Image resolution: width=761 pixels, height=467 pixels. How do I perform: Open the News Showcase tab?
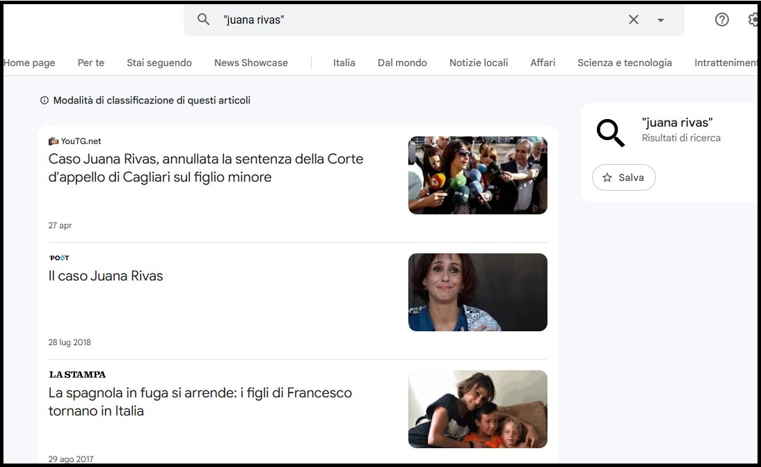[x=251, y=63]
